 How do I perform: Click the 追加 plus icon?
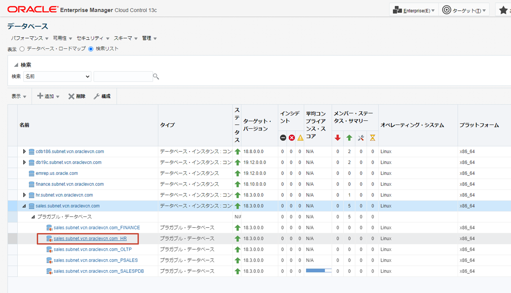pos(40,96)
